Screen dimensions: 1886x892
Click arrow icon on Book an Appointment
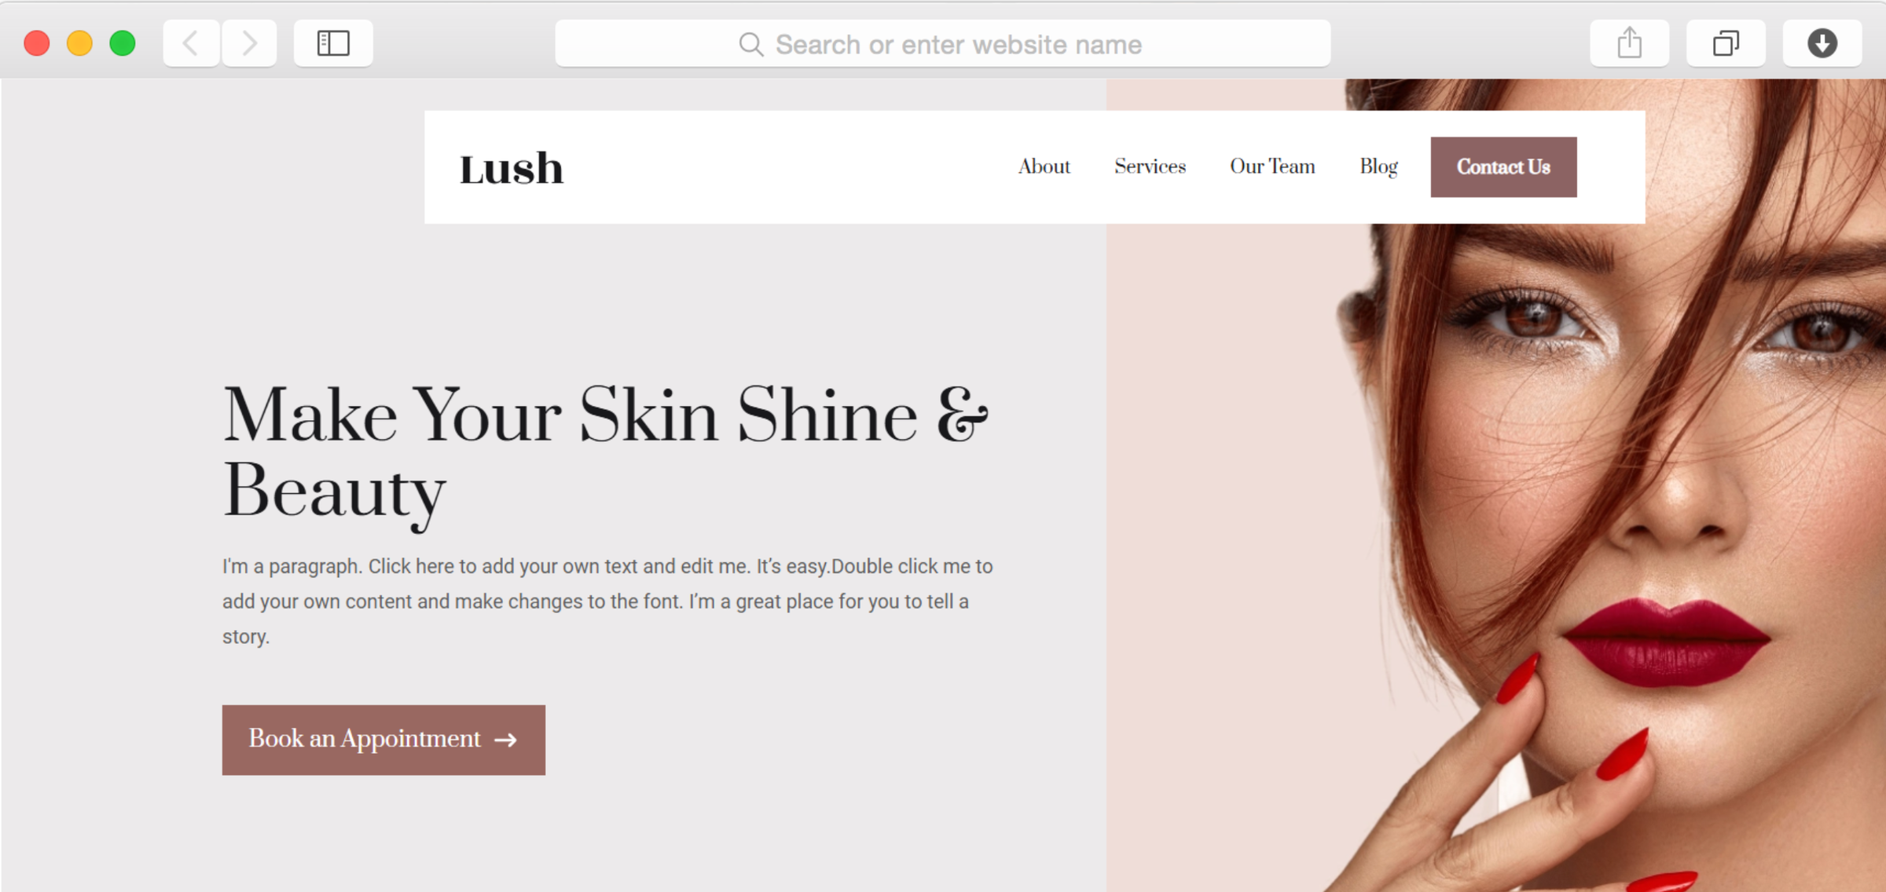(x=505, y=740)
